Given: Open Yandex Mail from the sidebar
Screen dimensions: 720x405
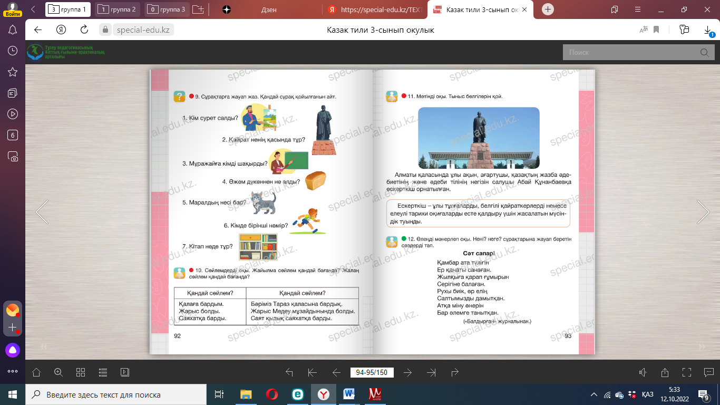Looking at the screenshot, I should coord(13,310).
